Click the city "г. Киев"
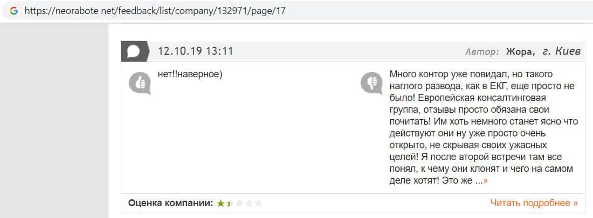 (x=561, y=52)
